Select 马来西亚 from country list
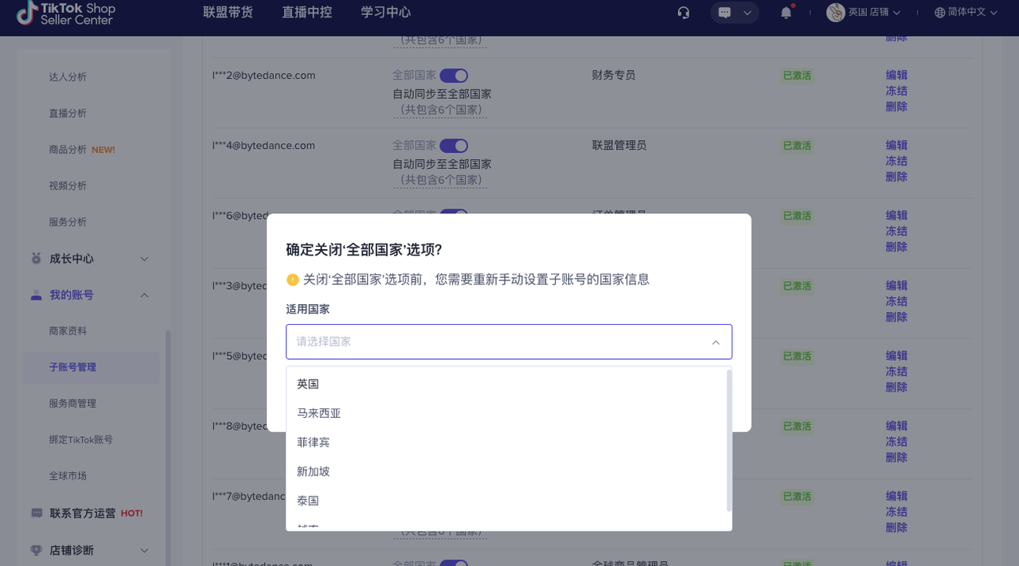Screen dimensions: 1019x566 point(318,413)
